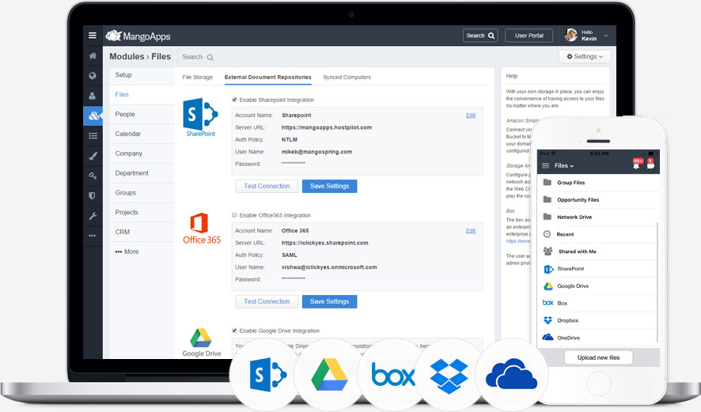
Task: Open Group Files folder on phone
Action: point(598,183)
